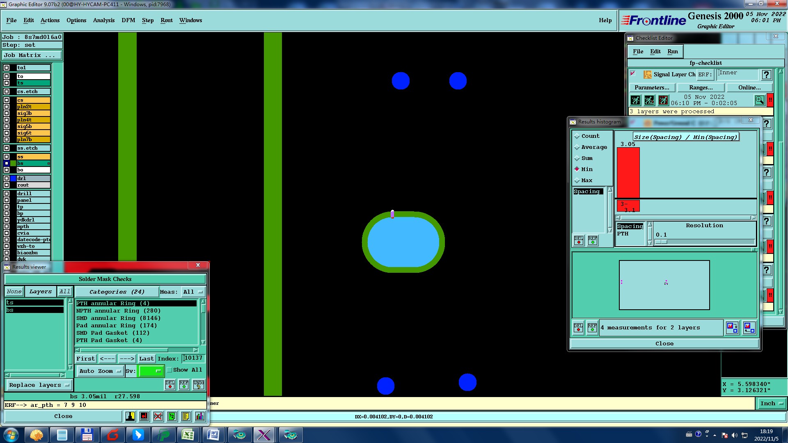Toggle the drl layer visibility box
Screen dimensions: 788x443
(7, 178)
